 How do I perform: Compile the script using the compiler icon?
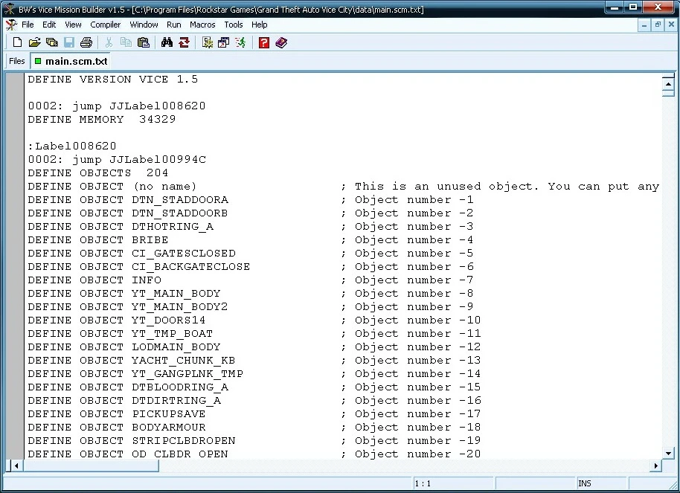point(209,42)
